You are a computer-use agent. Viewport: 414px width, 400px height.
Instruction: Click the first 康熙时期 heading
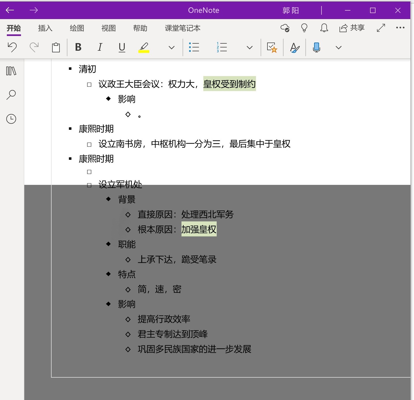pyautogui.click(x=96, y=129)
